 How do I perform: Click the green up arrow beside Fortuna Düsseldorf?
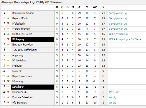click(x=8, y=97)
